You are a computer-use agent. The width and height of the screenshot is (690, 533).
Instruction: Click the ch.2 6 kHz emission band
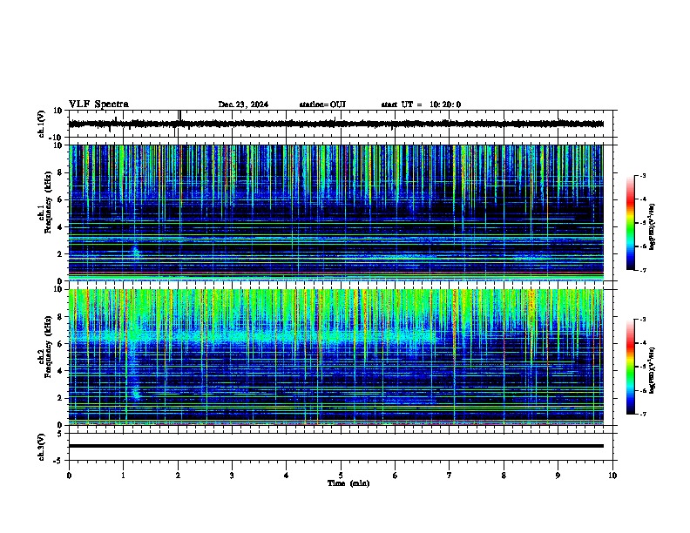coord(253,338)
